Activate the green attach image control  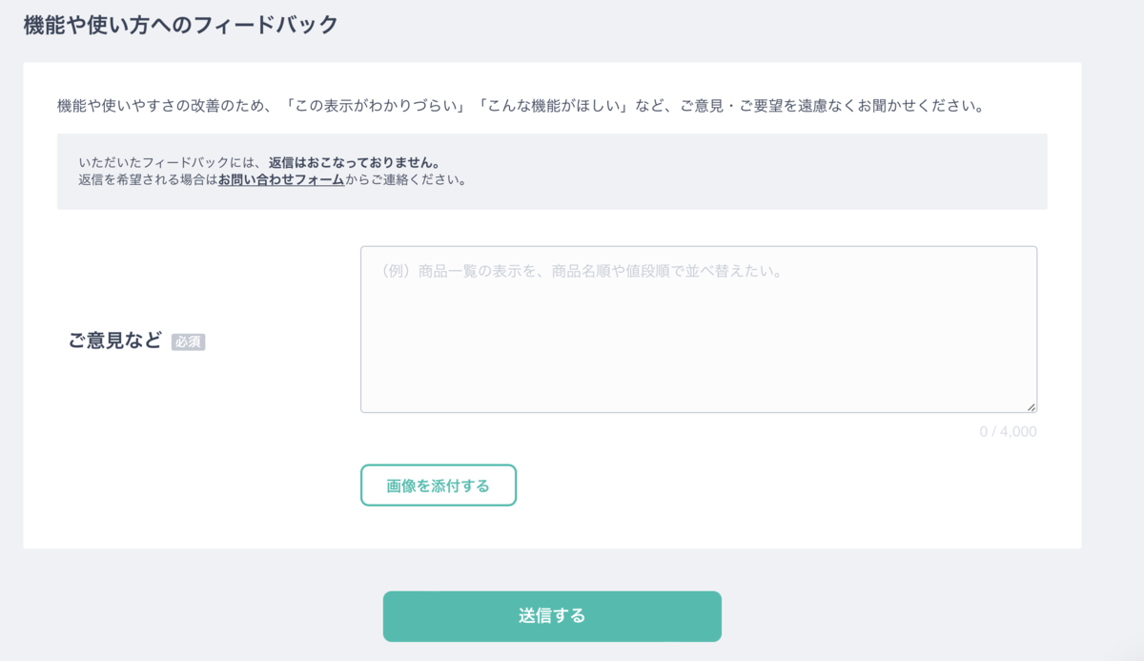point(438,485)
